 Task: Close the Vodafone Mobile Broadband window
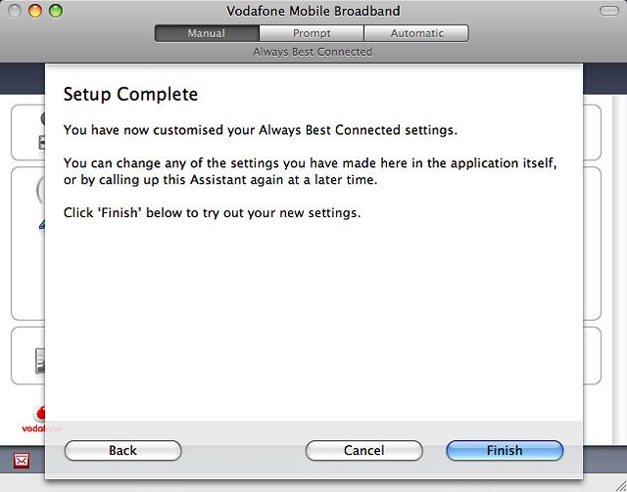(16, 11)
